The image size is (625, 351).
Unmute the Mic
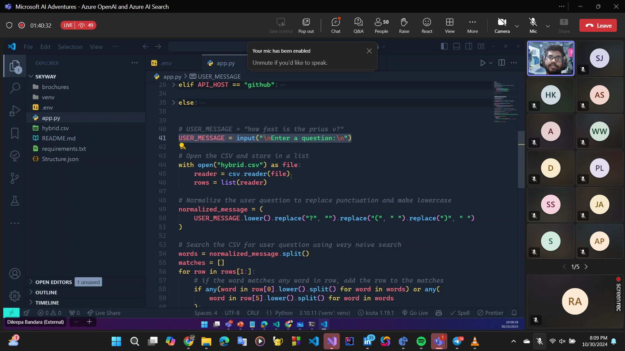[533, 25]
